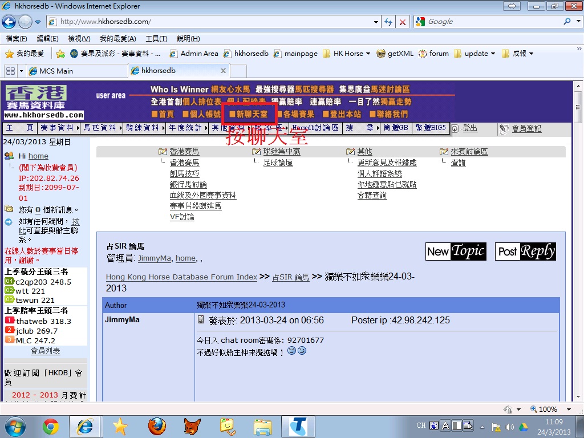Click the Add to Favorites bar star icon

point(60,54)
